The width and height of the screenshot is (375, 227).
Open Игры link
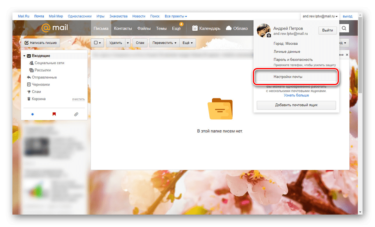click(x=100, y=16)
